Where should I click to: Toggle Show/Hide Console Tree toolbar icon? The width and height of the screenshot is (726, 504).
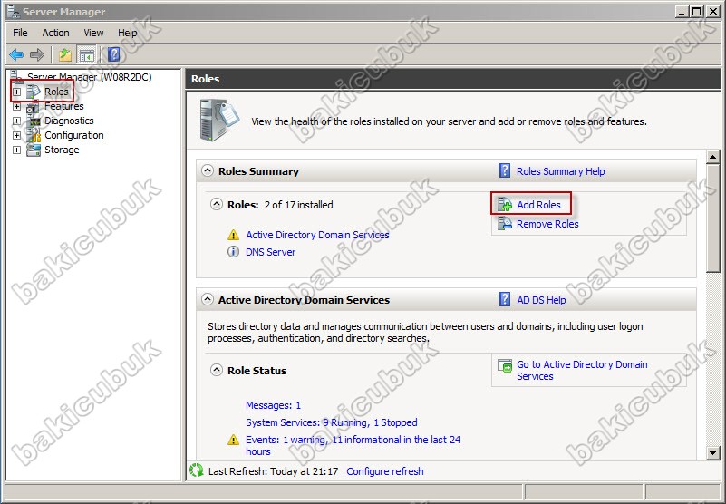click(87, 54)
